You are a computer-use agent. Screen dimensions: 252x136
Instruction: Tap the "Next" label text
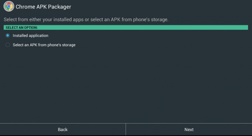click(x=189, y=129)
